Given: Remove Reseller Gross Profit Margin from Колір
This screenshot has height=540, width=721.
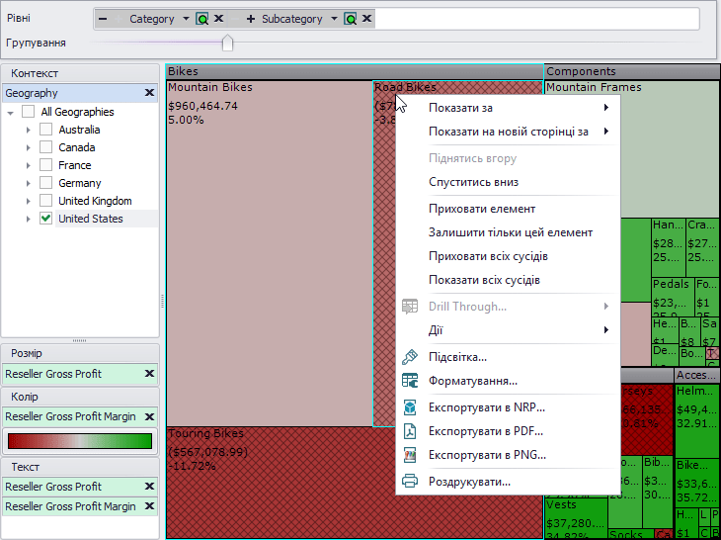Looking at the screenshot, I should click(x=149, y=416).
